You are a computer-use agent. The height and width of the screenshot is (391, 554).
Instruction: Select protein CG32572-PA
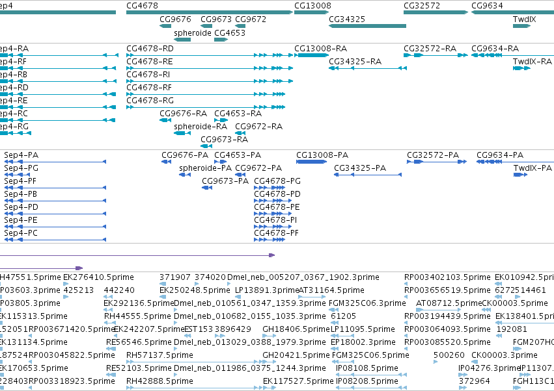click(433, 155)
